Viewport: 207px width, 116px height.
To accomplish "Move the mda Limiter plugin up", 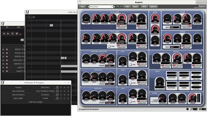I will (x=61, y=98).
